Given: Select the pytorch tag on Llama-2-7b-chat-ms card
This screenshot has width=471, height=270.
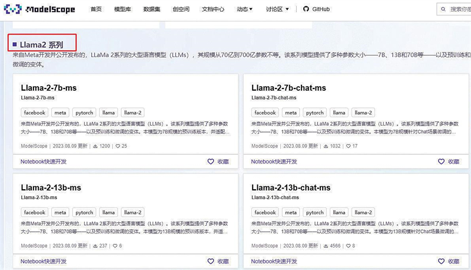Looking at the screenshot, I should pyautogui.click(x=315, y=113).
